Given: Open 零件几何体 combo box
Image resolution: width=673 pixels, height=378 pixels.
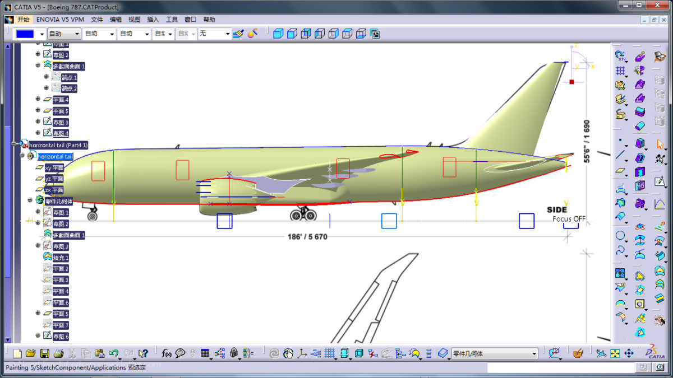Looking at the screenshot, I should pyautogui.click(x=495, y=353).
